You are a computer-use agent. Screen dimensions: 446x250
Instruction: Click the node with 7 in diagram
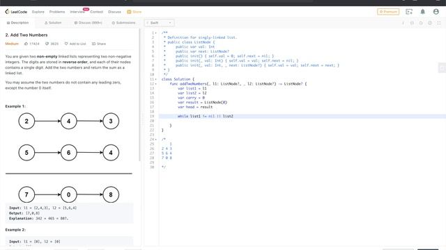(x=26, y=194)
